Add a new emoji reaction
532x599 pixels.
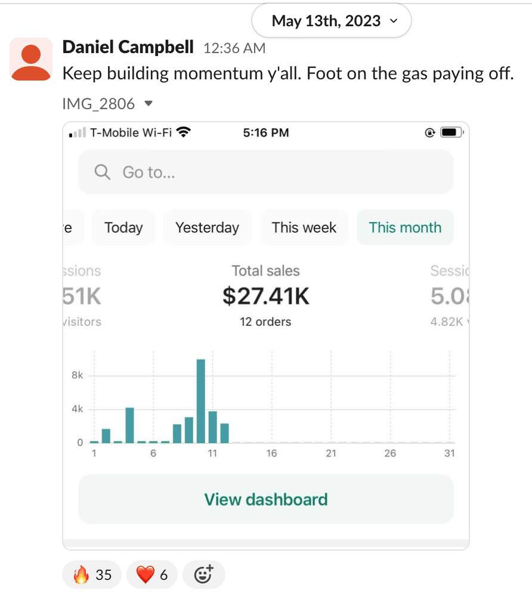coord(203,575)
